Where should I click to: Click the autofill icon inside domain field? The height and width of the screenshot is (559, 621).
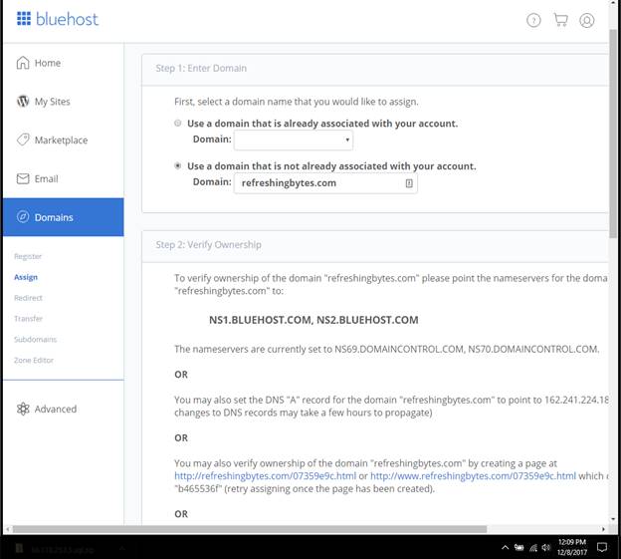coord(409,183)
